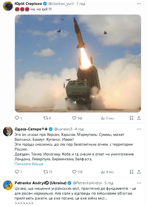Expand tweet with Показати більше link
The width and height of the screenshot is (148, 206).
pos(29,164)
